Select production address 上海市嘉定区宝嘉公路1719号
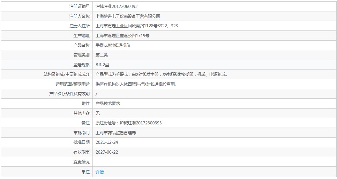This screenshot has height=179, width=337. click(x=123, y=36)
